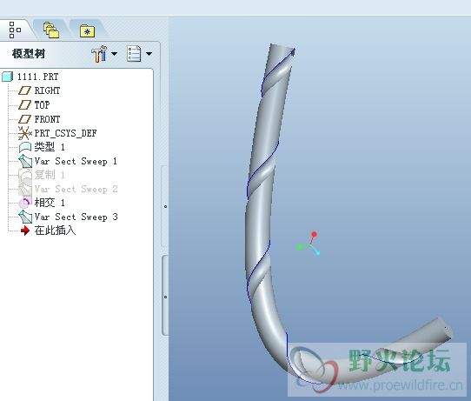Select Var Sect Sweep 1 feature icon
The width and height of the screenshot is (471, 401).
[25, 161]
